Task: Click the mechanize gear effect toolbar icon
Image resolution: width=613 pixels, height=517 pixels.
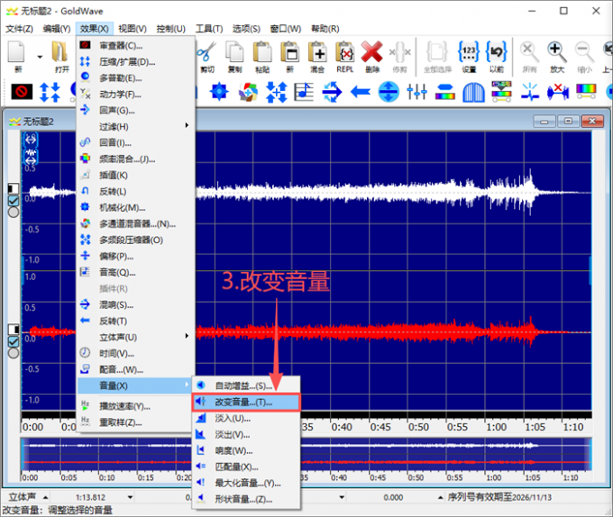Action: point(219,92)
